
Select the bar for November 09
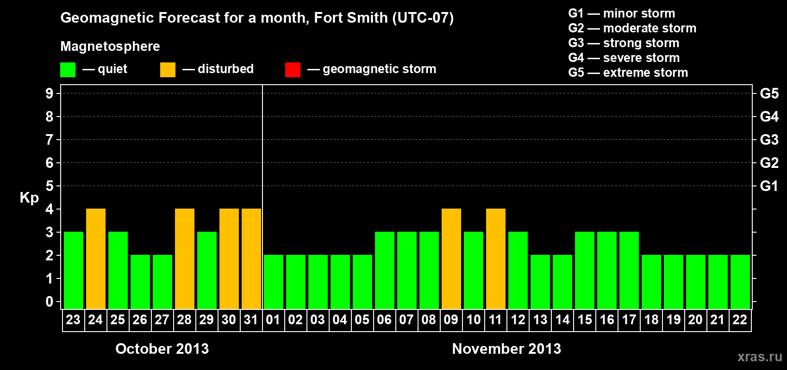pos(451,259)
